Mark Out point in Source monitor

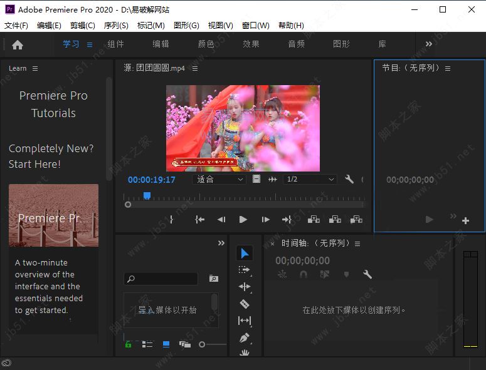171,220
